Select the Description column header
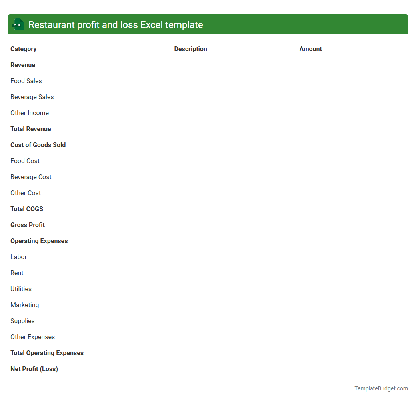This screenshot has width=416, height=400. 190,49
